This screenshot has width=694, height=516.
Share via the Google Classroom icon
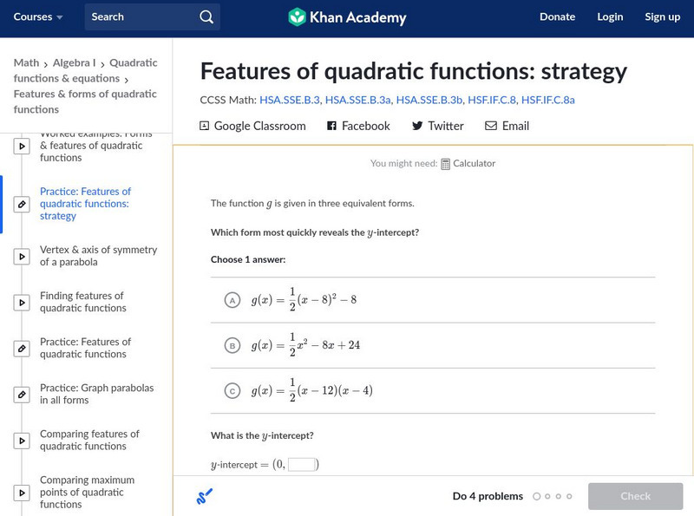(x=205, y=127)
